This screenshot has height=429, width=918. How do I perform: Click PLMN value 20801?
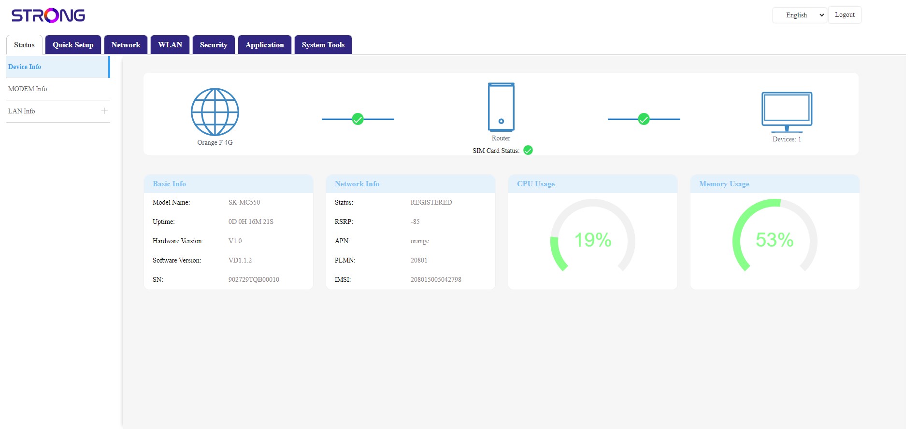[419, 261]
